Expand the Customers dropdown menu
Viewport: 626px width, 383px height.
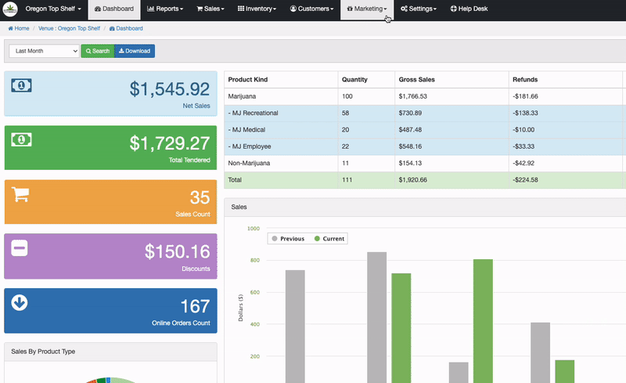point(311,9)
